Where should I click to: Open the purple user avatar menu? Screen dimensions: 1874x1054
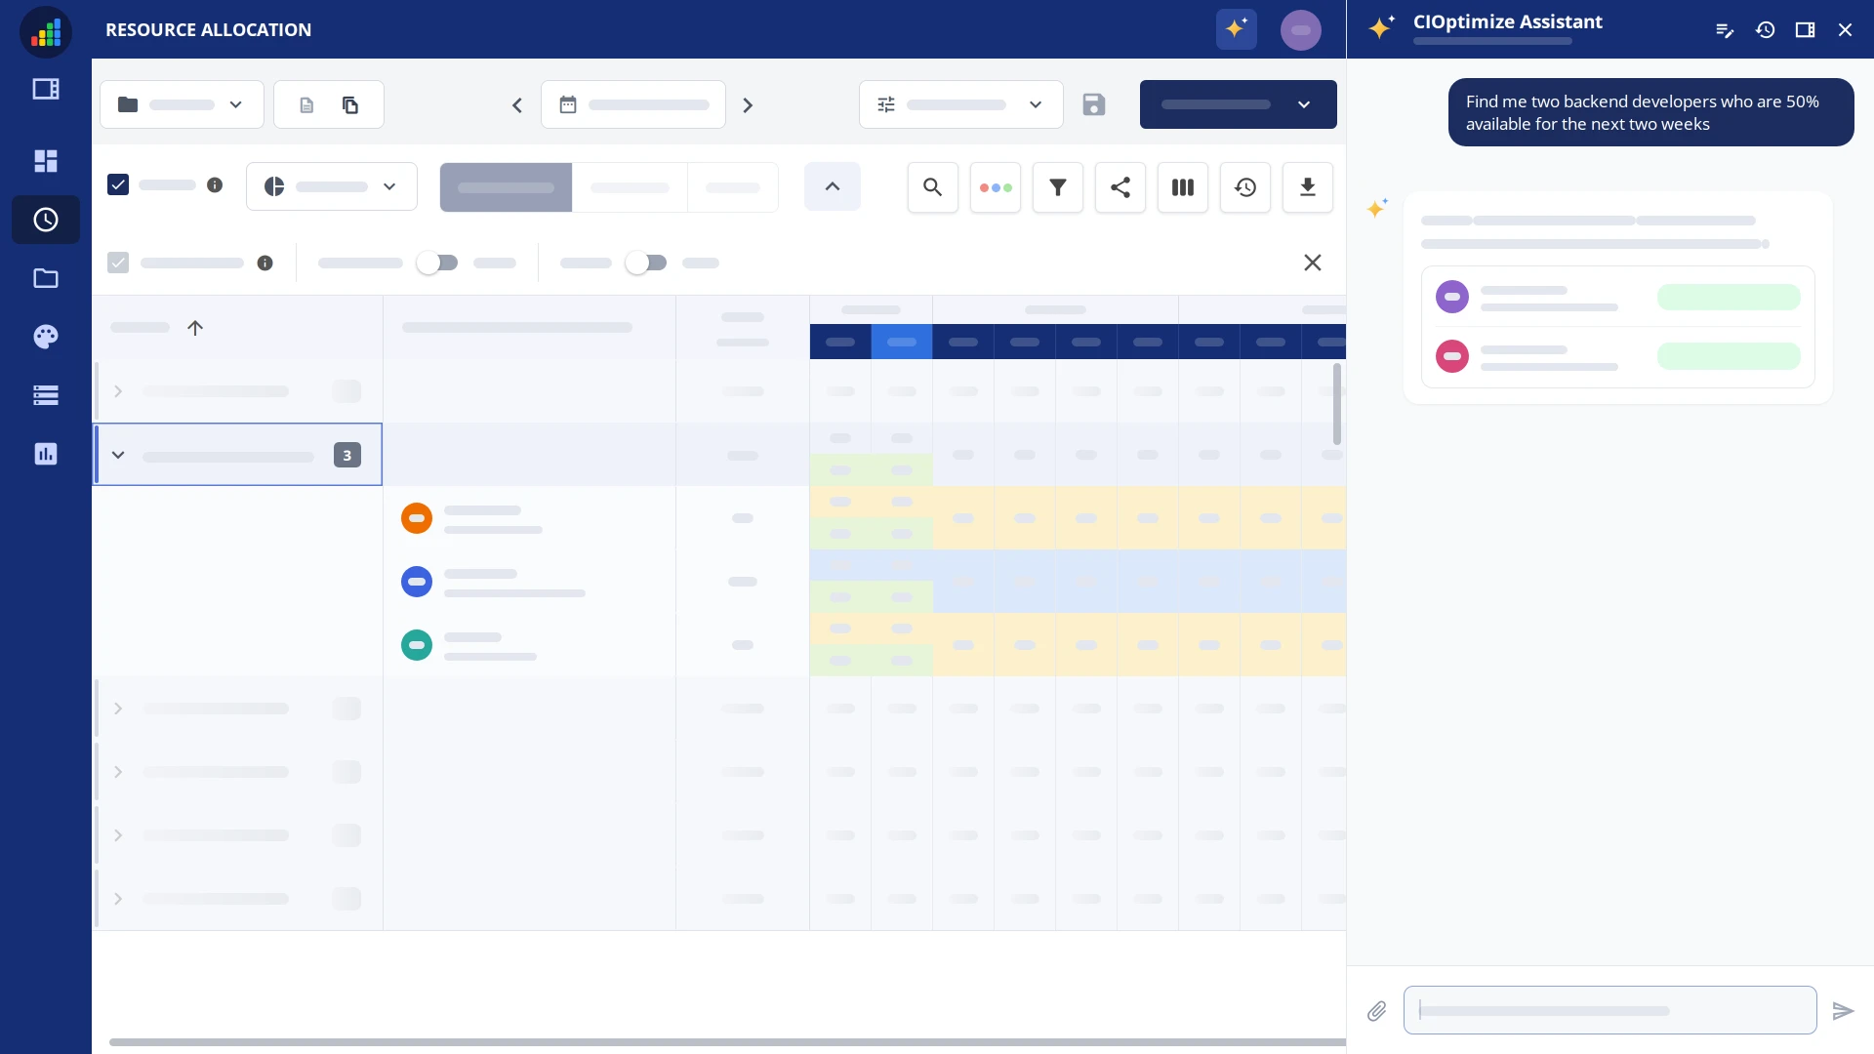(1301, 29)
